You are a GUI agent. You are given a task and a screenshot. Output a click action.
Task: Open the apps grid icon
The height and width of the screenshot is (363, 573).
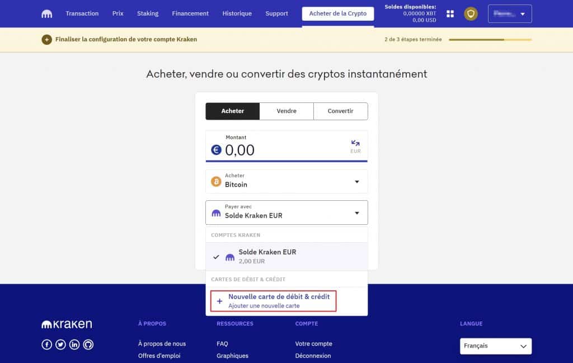pyautogui.click(x=450, y=14)
